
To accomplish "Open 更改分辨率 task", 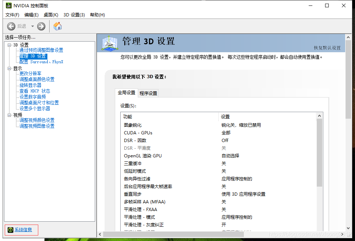I will [x=30, y=73].
